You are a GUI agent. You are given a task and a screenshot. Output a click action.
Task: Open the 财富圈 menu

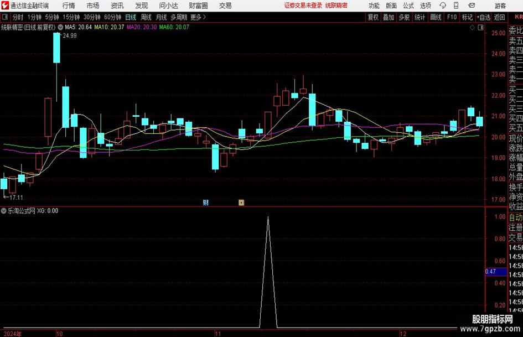tap(198, 6)
